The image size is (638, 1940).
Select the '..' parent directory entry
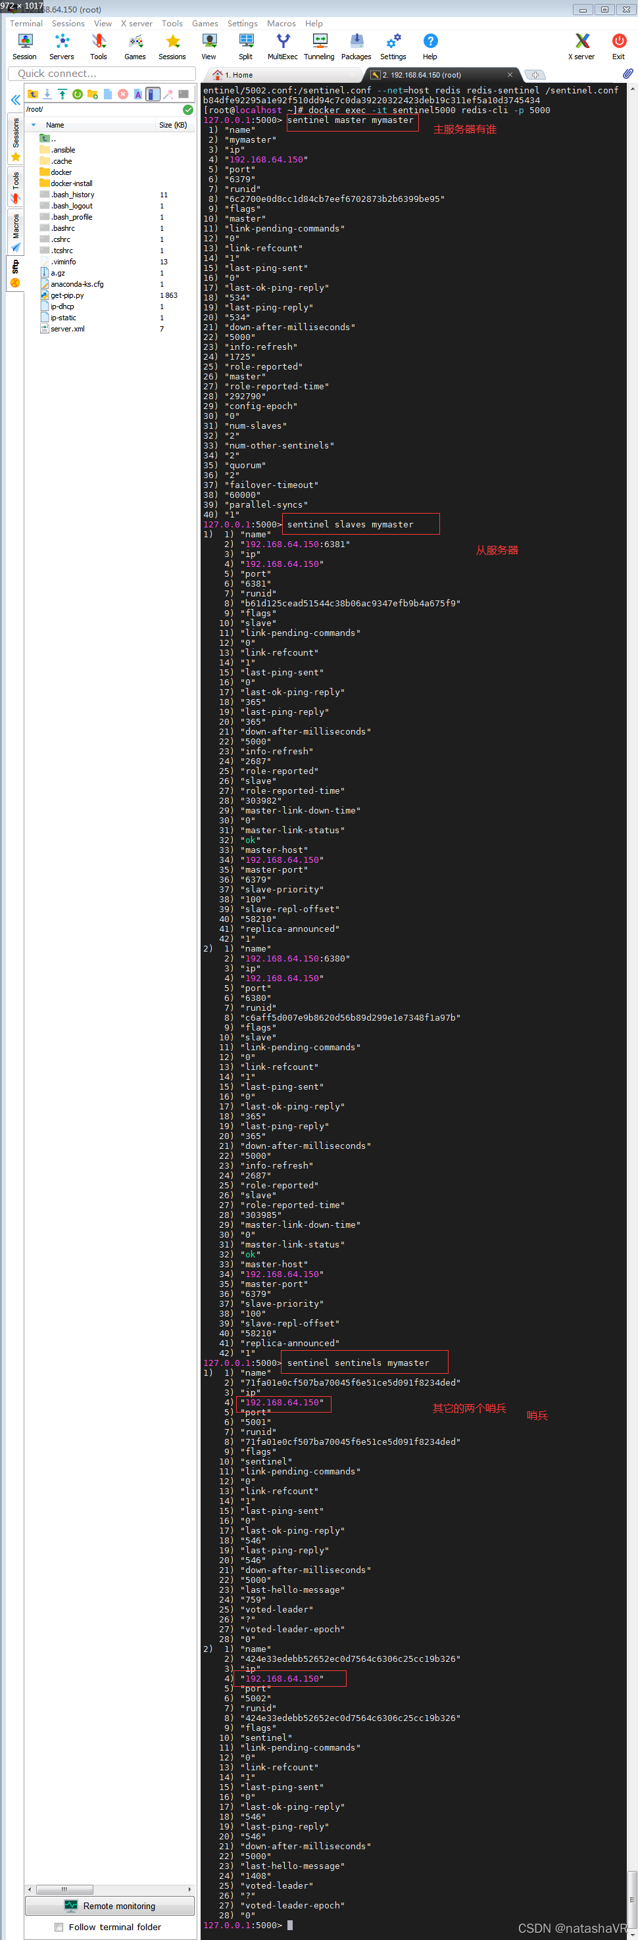[x=47, y=139]
